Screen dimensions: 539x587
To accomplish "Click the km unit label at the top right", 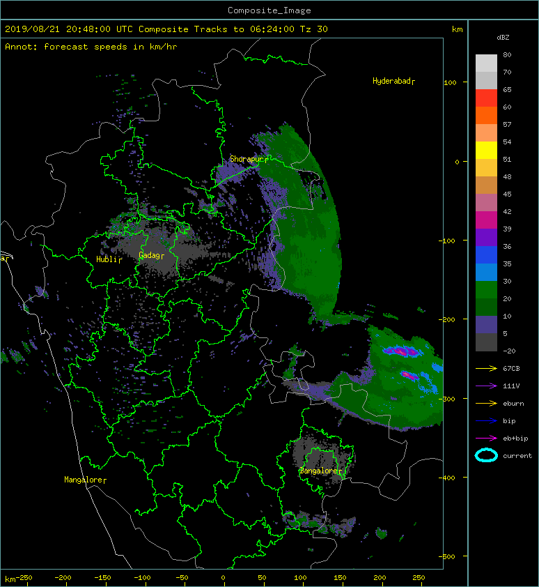I will click(x=457, y=29).
